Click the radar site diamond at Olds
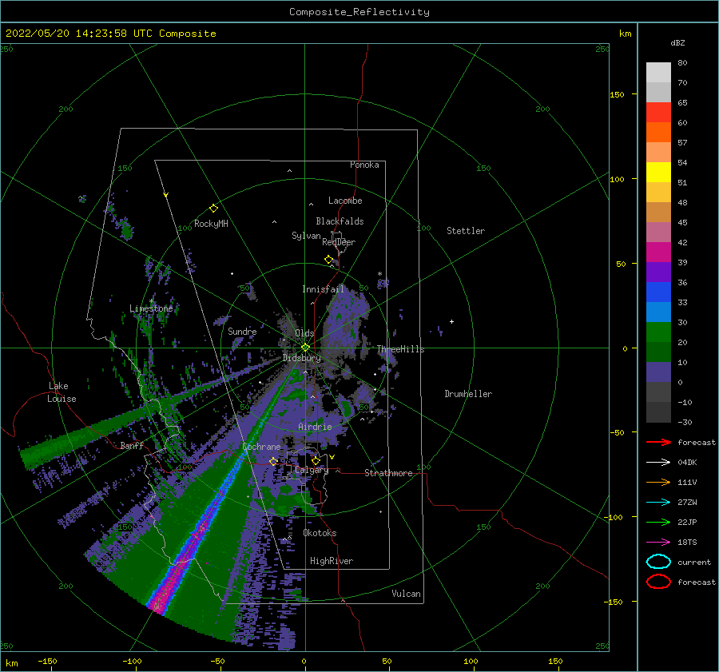 [305, 348]
